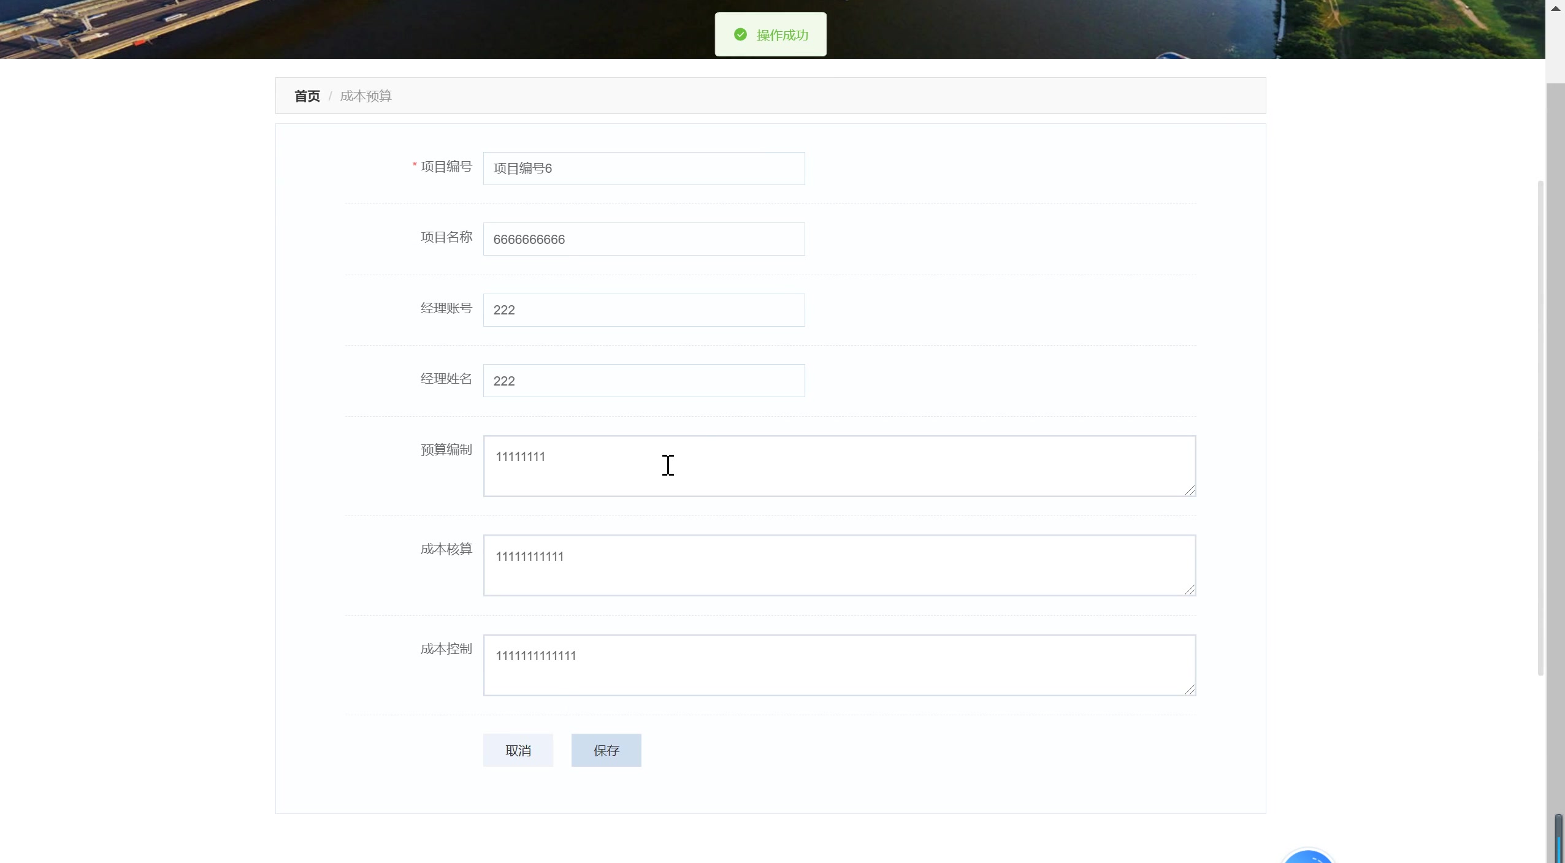1565x863 pixels.
Task: Go to 首页 via breadcrumb
Action: (x=307, y=96)
